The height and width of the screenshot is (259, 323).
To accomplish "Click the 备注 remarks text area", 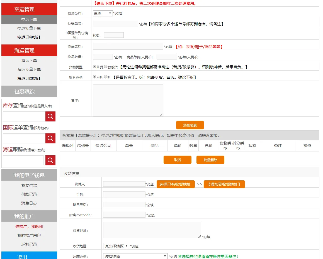I will pos(128,100).
